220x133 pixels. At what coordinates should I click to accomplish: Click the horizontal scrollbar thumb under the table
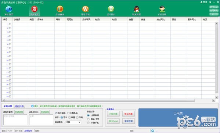(x=100, y=100)
